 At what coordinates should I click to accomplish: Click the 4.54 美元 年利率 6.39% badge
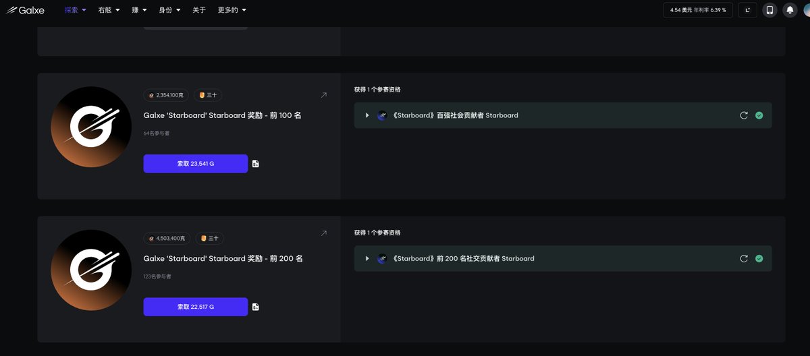(697, 10)
